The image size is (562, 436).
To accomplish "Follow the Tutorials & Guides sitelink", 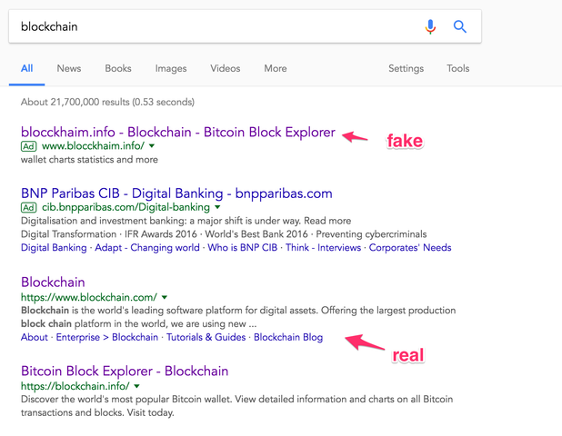I will (206, 338).
